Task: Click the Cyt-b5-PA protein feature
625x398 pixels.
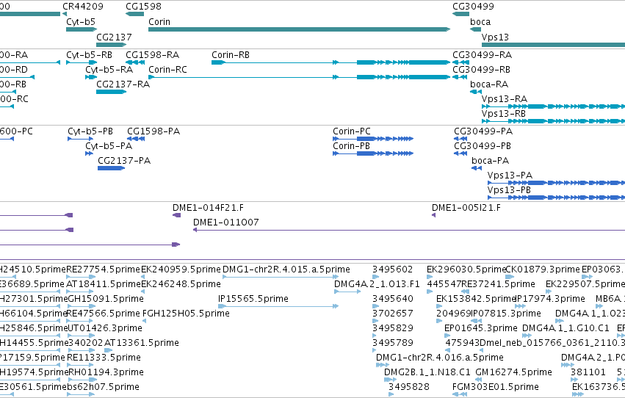Action: coord(89,153)
